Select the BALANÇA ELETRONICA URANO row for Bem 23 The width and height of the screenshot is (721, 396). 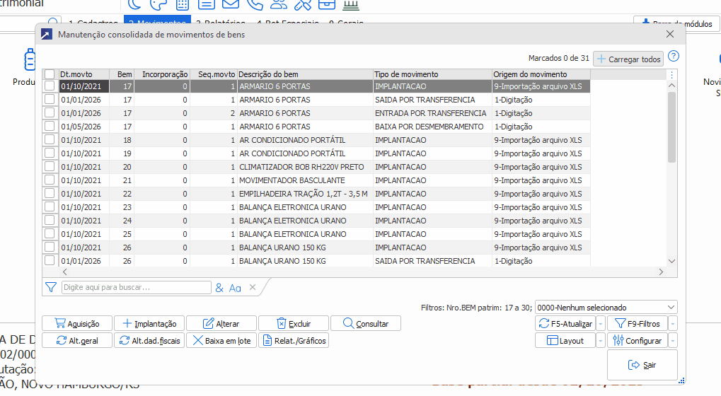[x=317, y=206]
